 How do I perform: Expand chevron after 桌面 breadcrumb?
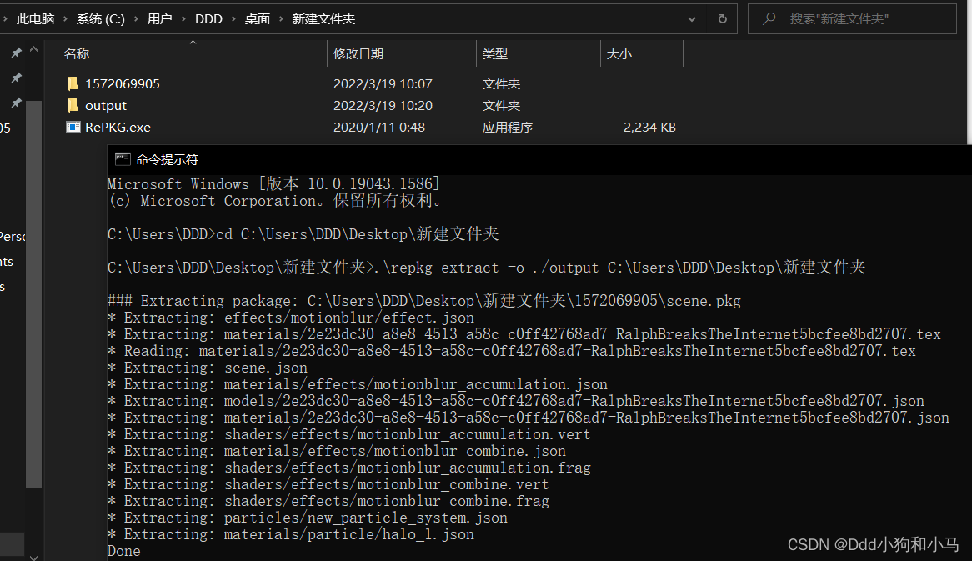[x=281, y=19]
